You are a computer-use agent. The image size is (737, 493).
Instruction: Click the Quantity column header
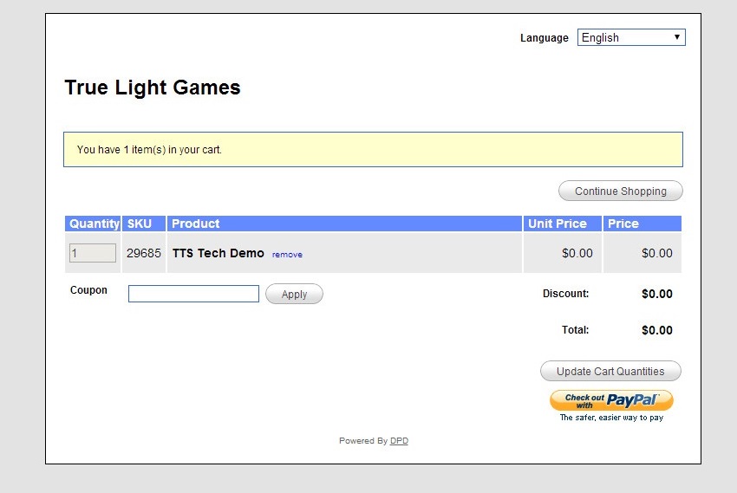coord(94,224)
